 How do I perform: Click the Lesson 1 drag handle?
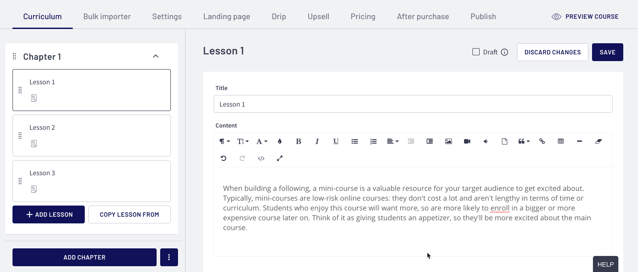20,90
